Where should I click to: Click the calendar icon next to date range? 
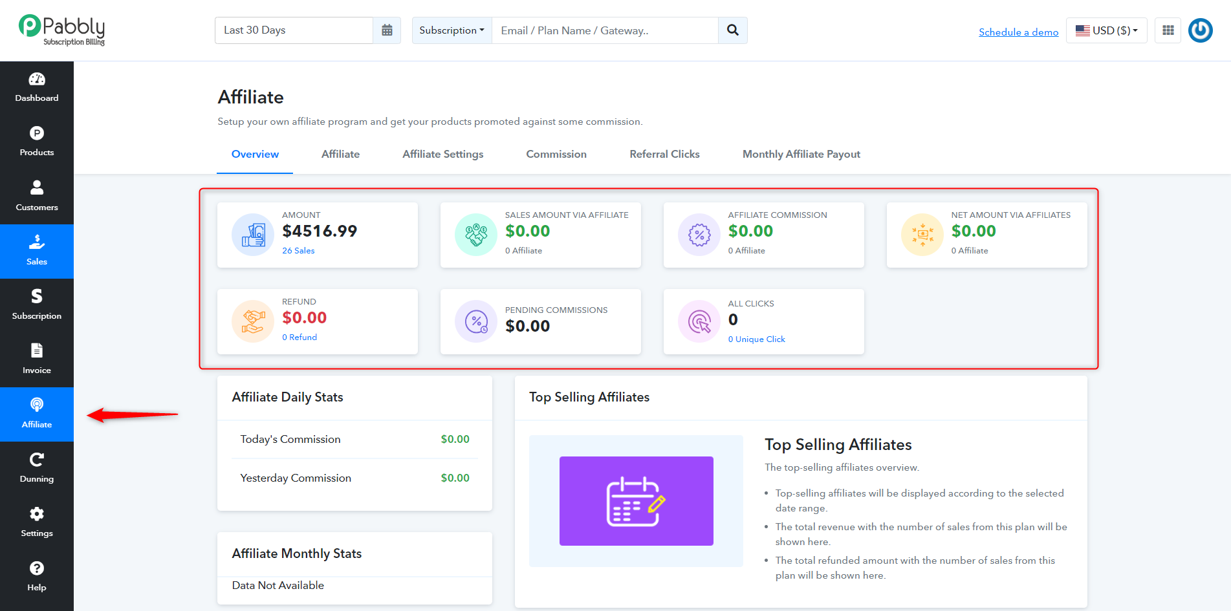pos(387,30)
